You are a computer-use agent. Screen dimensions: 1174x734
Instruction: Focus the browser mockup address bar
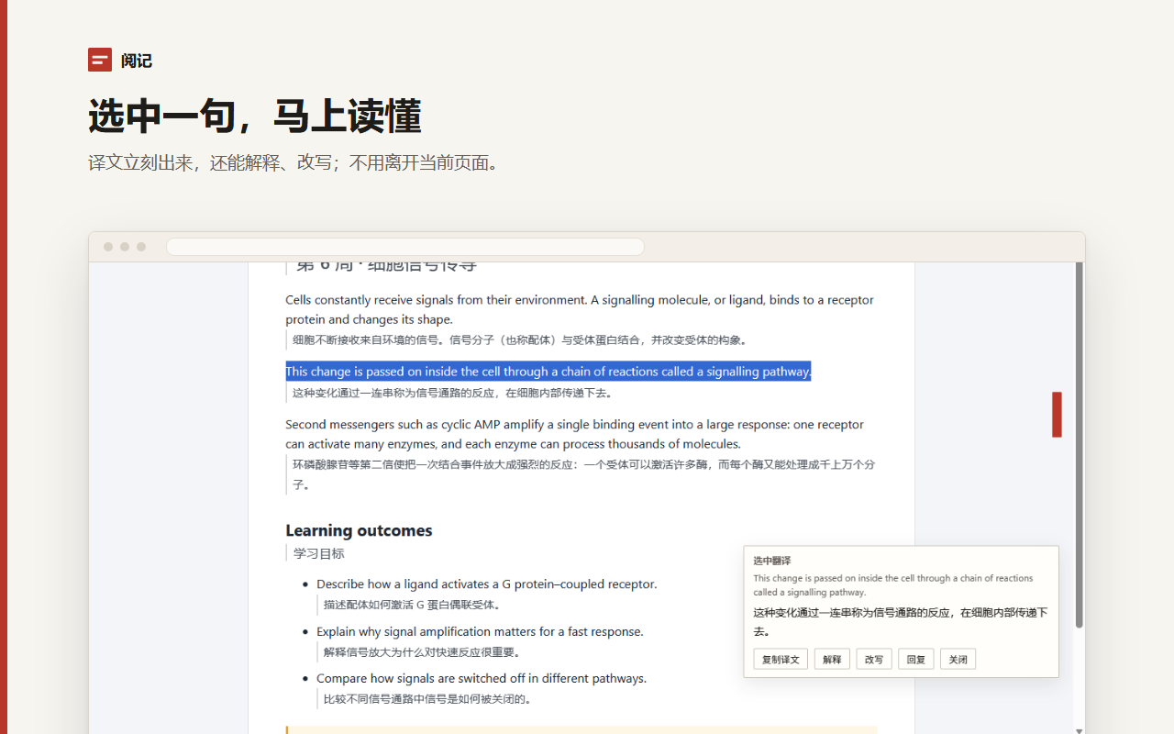pos(405,247)
